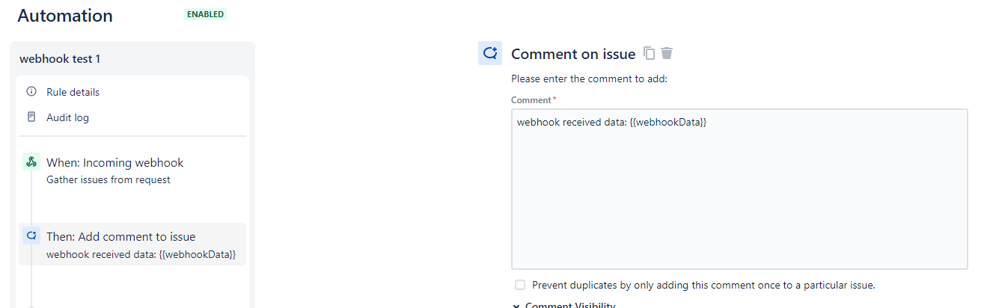Click the Gather issues from request subtitle
Image resolution: width=987 pixels, height=308 pixels.
tap(108, 179)
